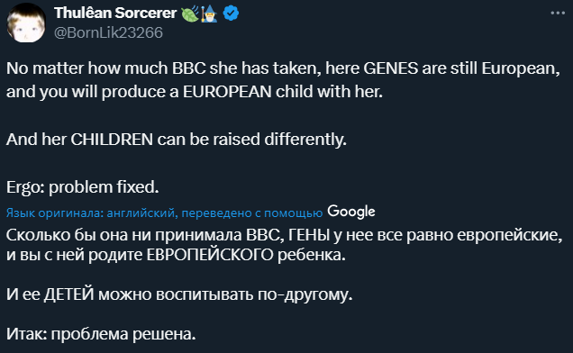This screenshot has width=573, height=353.
Task: Click the wizard emoji beside the display name
Action: tap(209, 14)
